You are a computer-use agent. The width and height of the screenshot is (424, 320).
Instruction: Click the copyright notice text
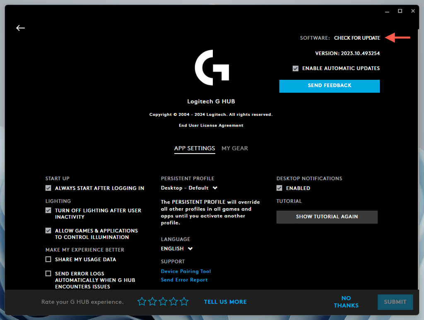click(211, 115)
